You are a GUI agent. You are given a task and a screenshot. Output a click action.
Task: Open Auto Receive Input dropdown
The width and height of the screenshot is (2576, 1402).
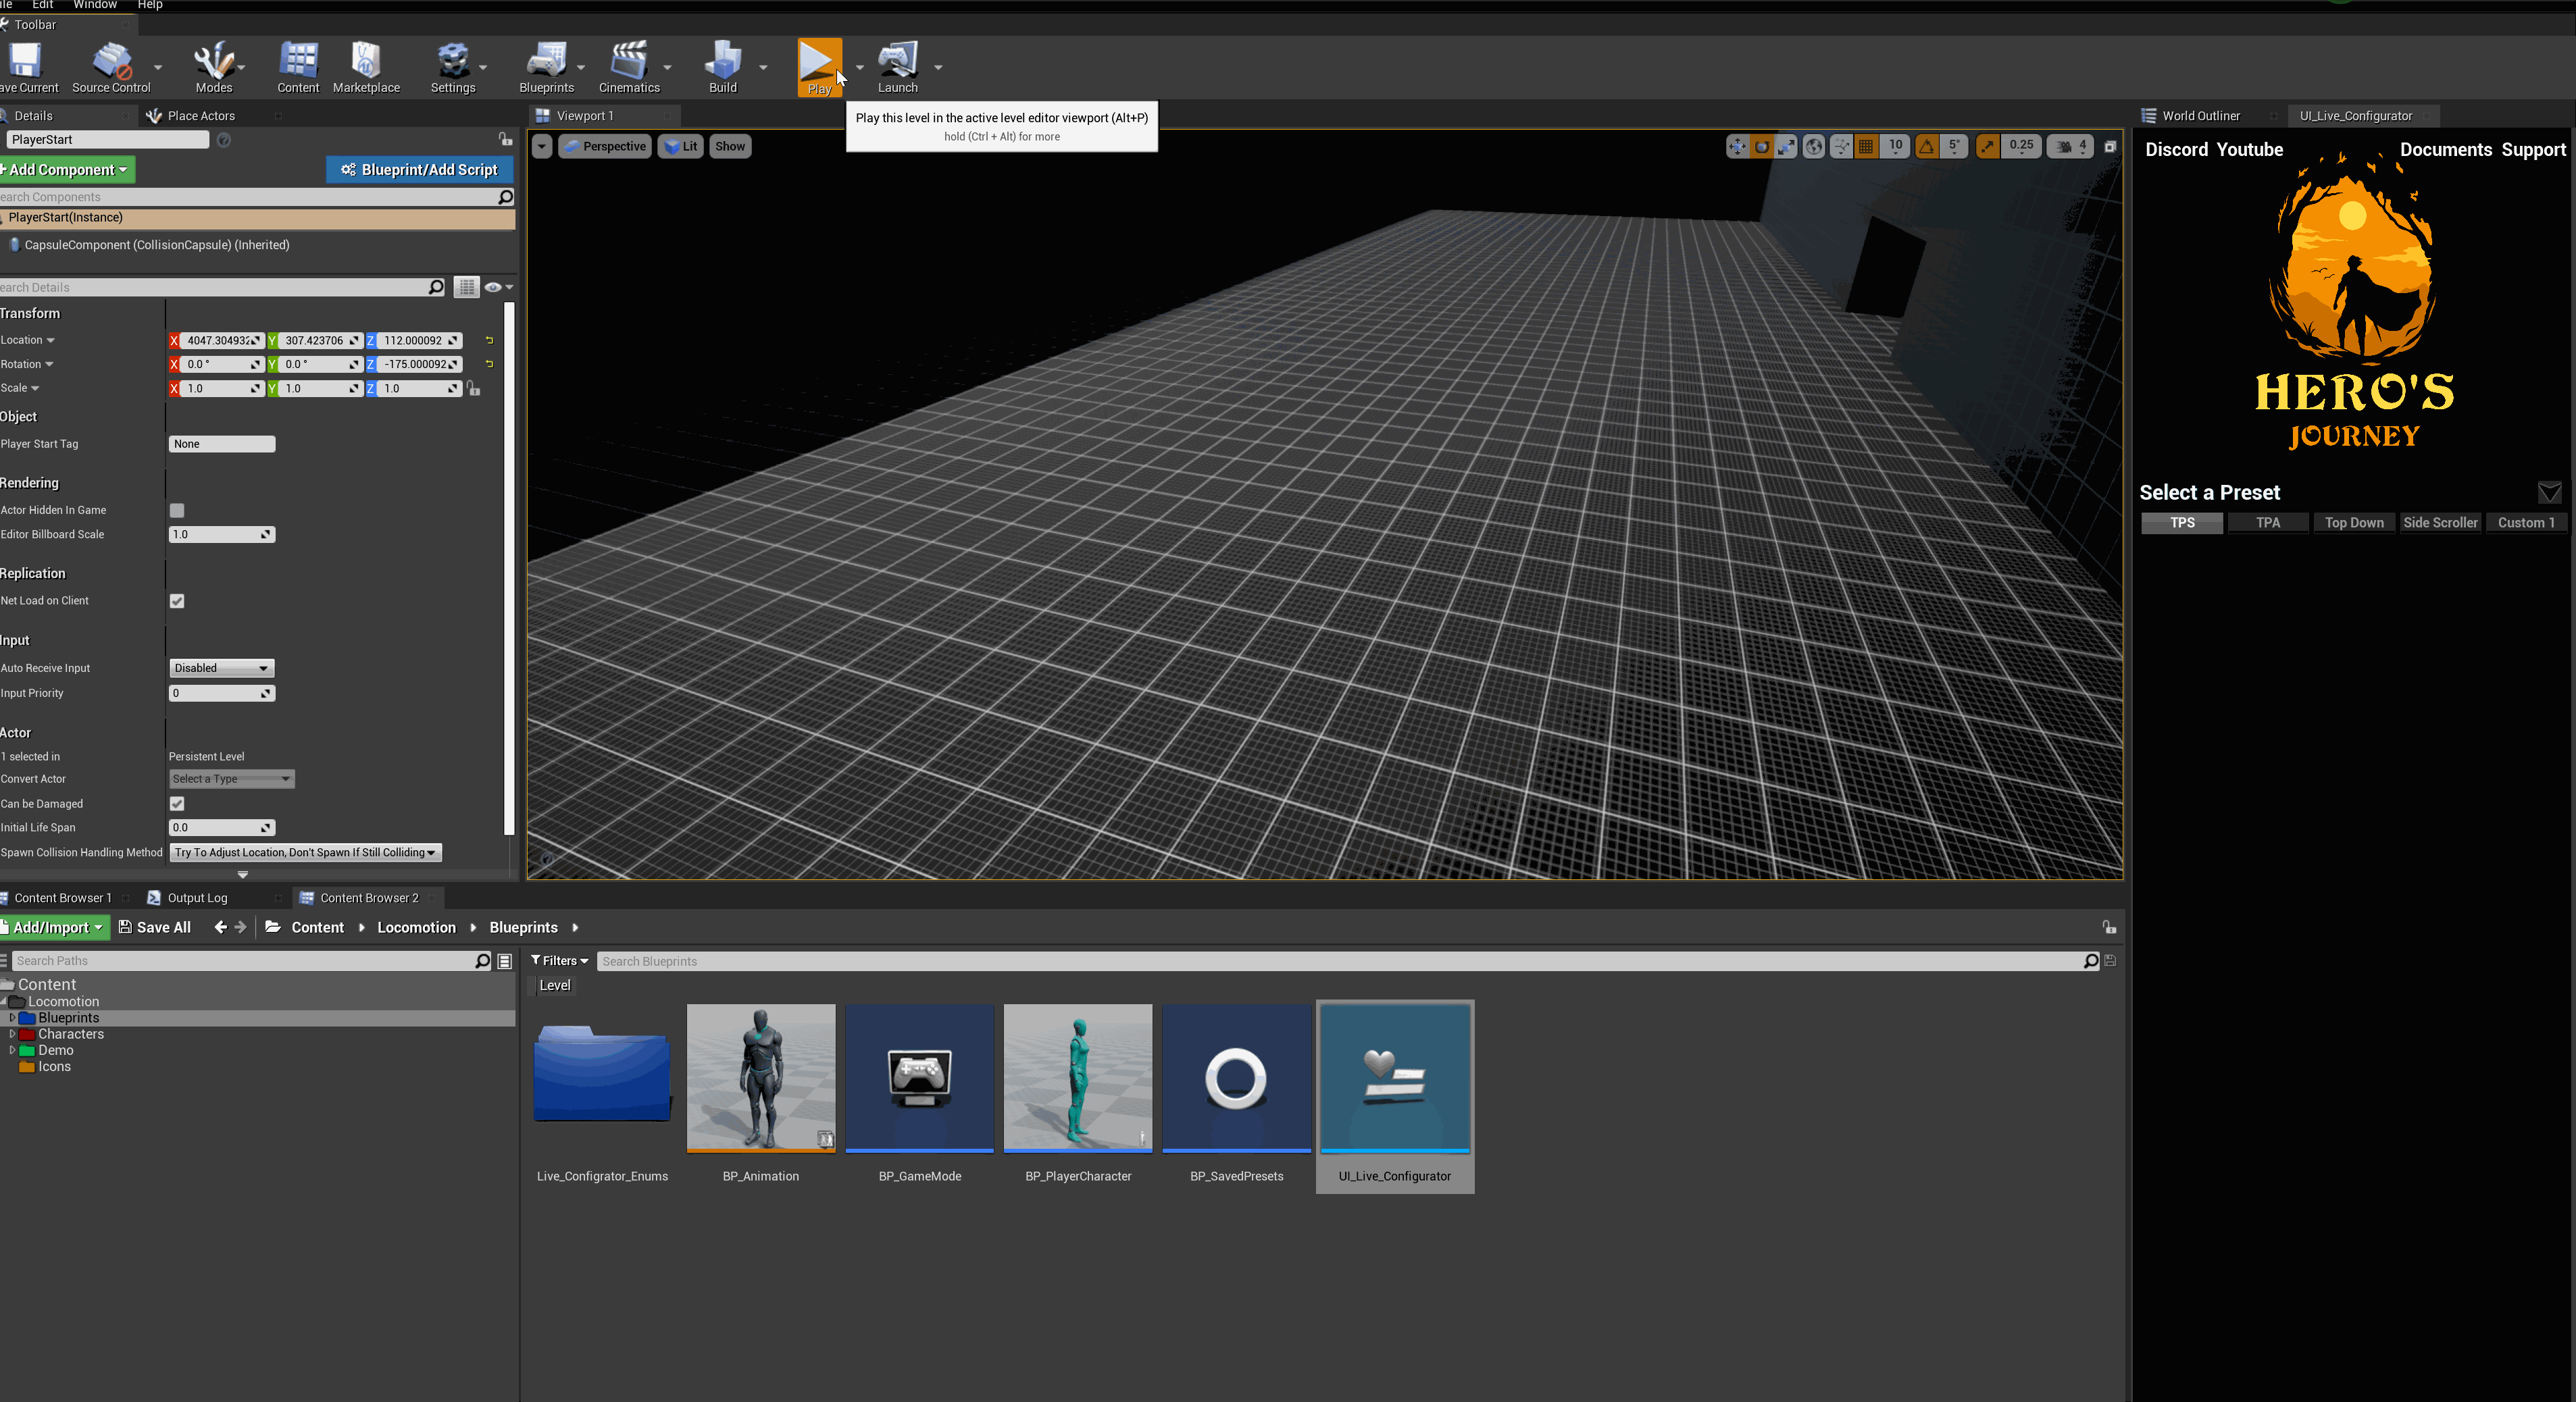[221, 669]
